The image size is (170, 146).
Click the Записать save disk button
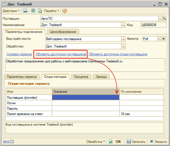[x=136, y=141]
